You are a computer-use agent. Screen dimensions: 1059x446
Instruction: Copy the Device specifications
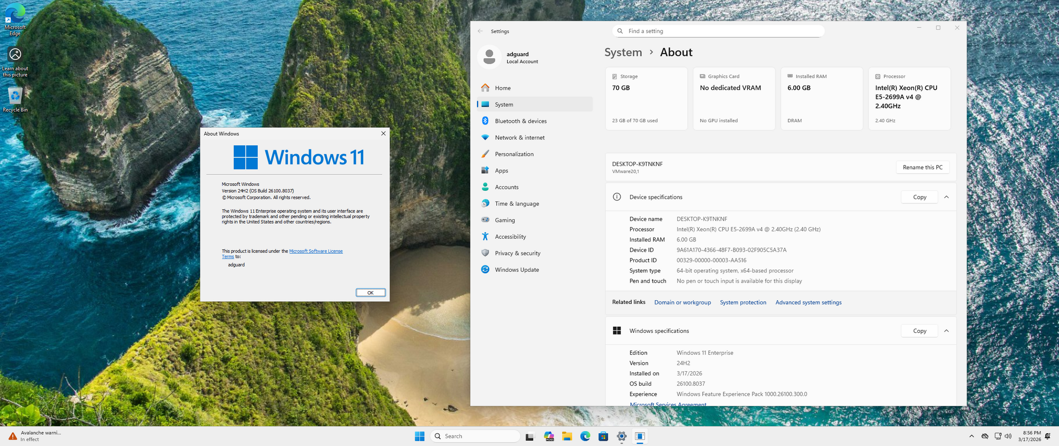click(919, 197)
